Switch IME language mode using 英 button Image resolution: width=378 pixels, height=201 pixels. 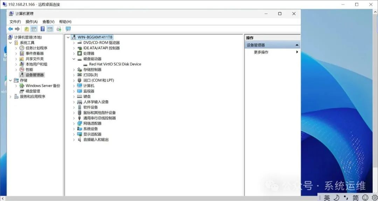coord(327,198)
